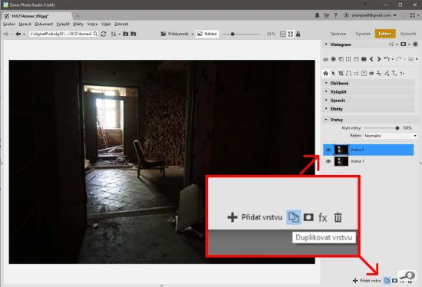Open the Vrstva menu
The height and width of the screenshot is (287, 422).
[92, 24]
